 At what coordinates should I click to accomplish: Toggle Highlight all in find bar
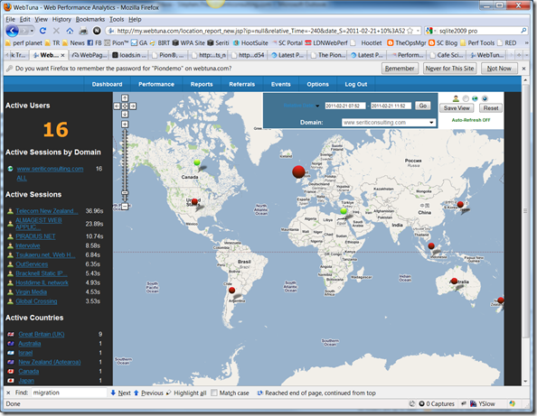pyautogui.click(x=186, y=393)
